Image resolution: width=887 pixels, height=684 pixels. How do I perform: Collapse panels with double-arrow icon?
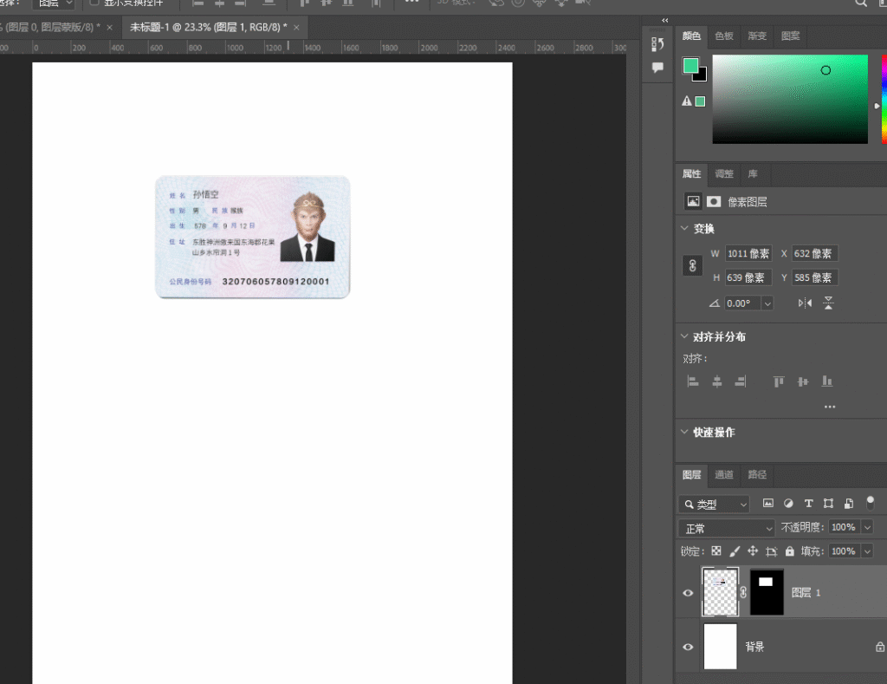click(x=664, y=21)
